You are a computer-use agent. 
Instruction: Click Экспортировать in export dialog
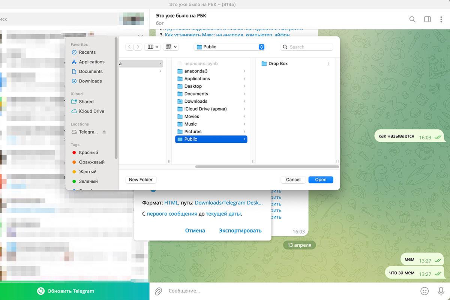point(240,231)
